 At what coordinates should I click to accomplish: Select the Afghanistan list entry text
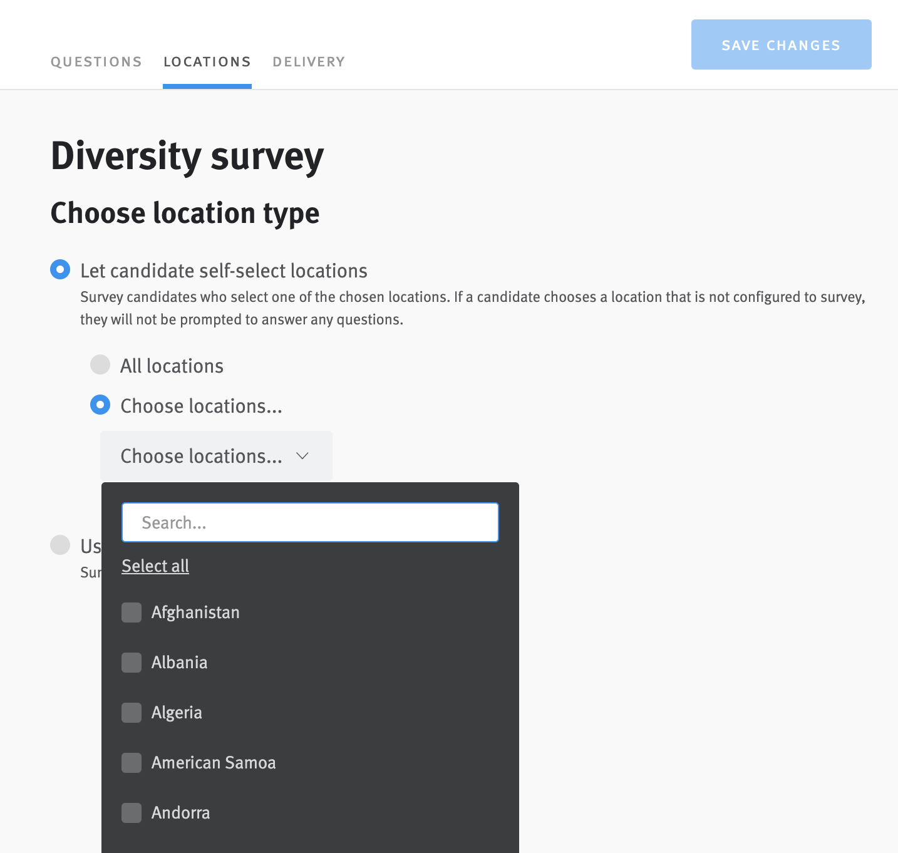coord(195,613)
